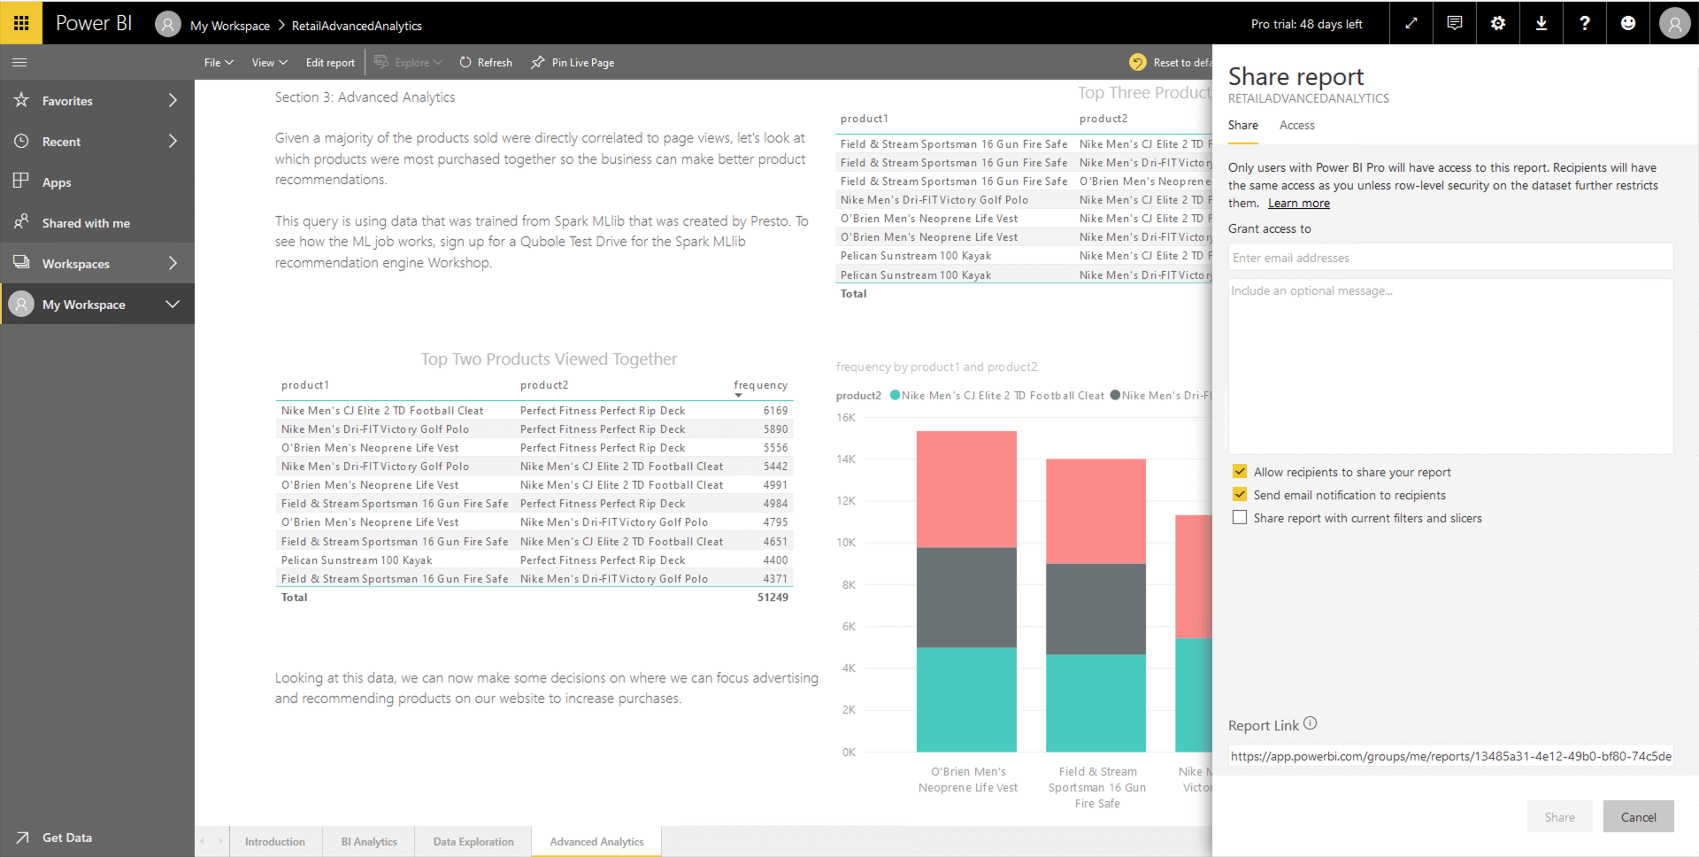The height and width of the screenshot is (857, 1699).
Task: Open the File dropdown menu
Action: (219, 63)
